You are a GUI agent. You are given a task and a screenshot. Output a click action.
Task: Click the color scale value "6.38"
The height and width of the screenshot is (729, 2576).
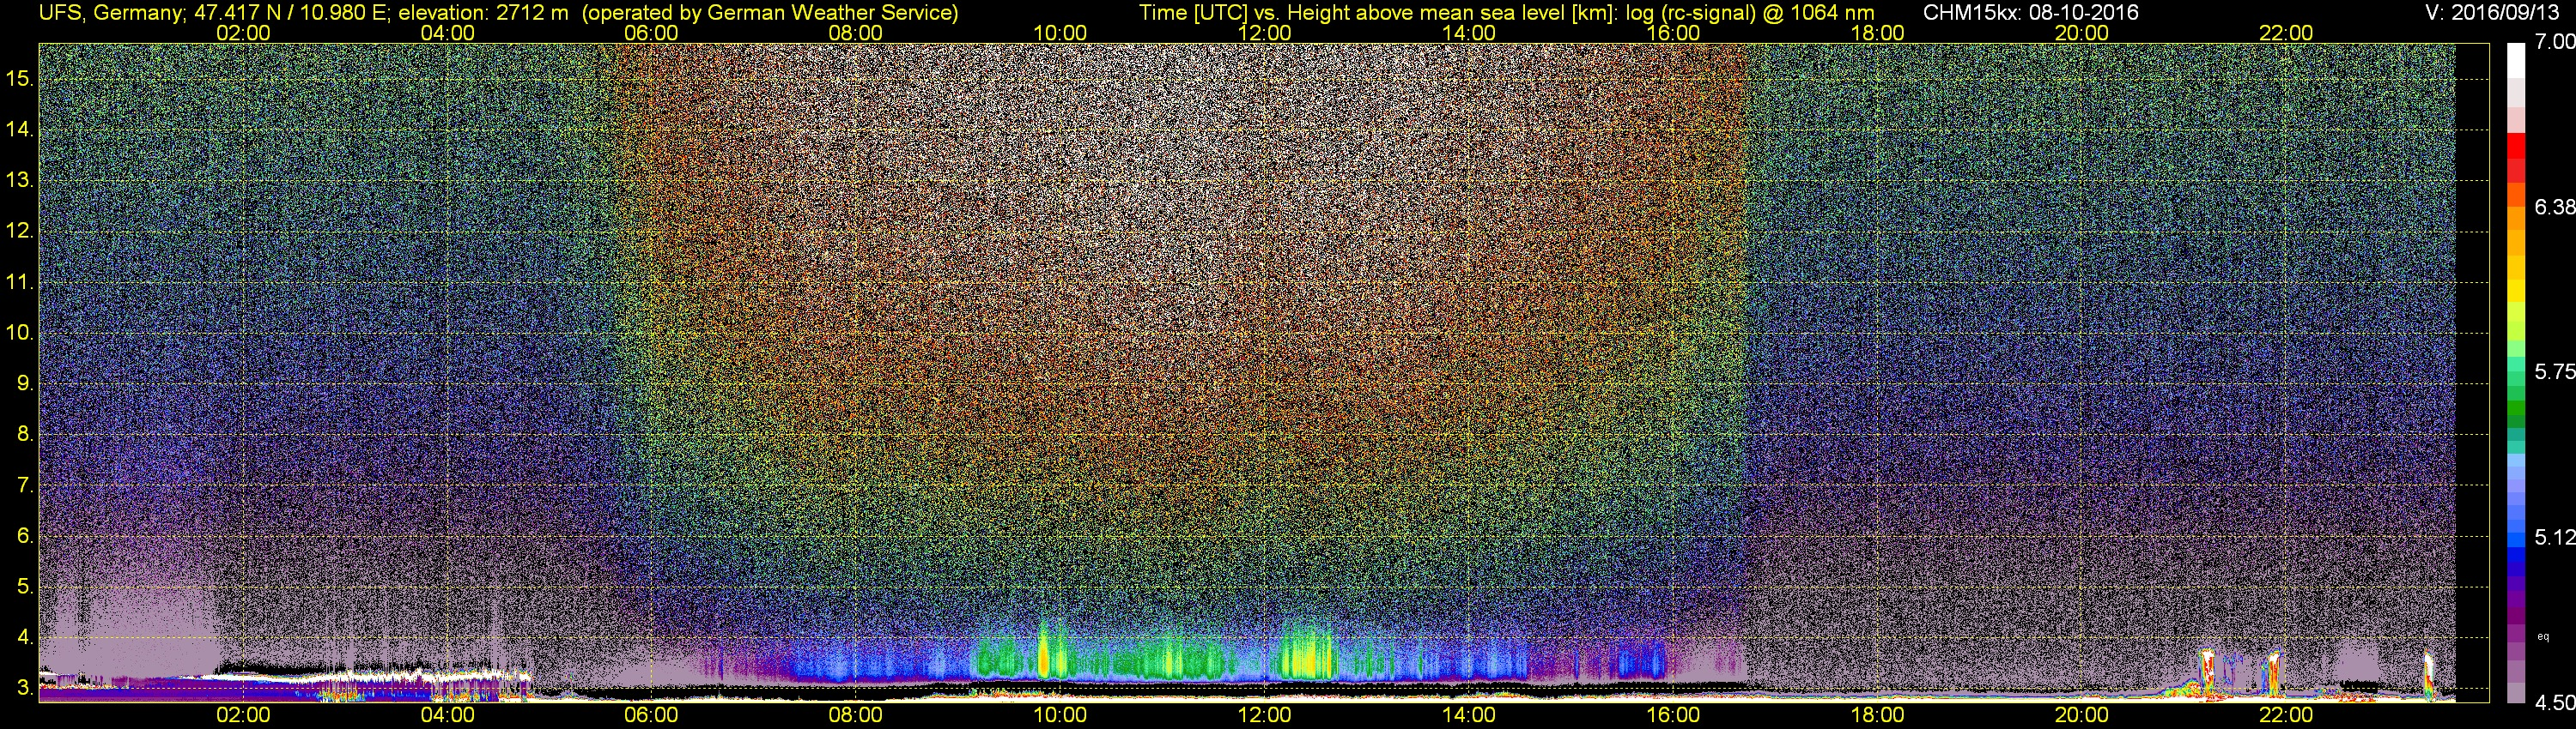click(2554, 207)
